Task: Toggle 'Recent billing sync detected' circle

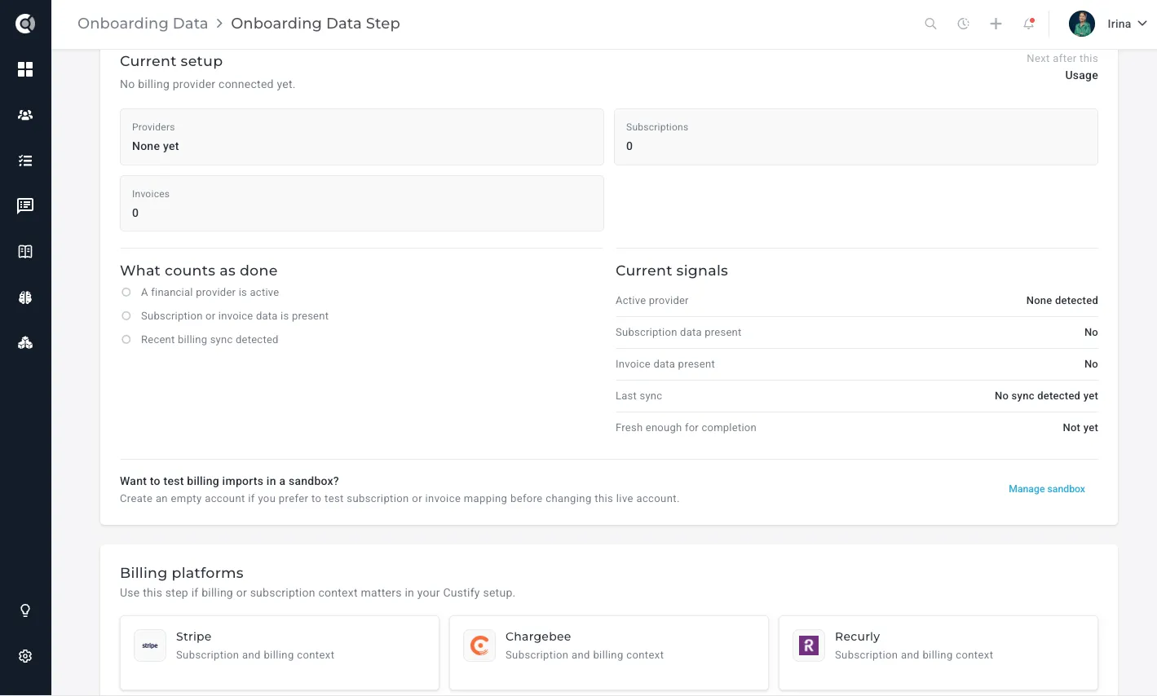Action: [x=126, y=340]
